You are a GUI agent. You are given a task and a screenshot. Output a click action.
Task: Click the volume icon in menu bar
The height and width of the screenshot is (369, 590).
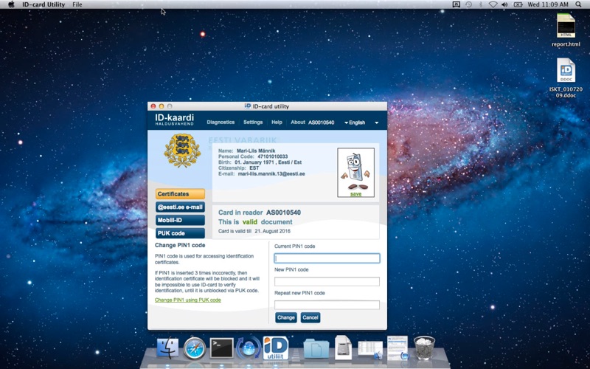(504, 4)
